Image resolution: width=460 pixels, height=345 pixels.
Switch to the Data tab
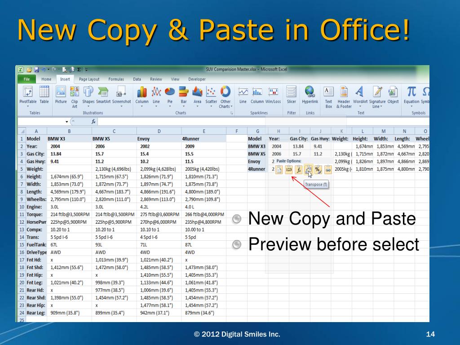click(x=137, y=79)
